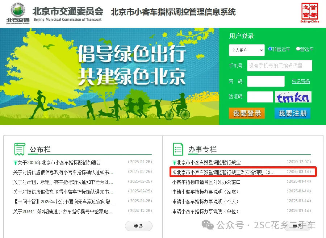Click the 忘记密码 link
Screen dimensions: 326x238
(301, 81)
